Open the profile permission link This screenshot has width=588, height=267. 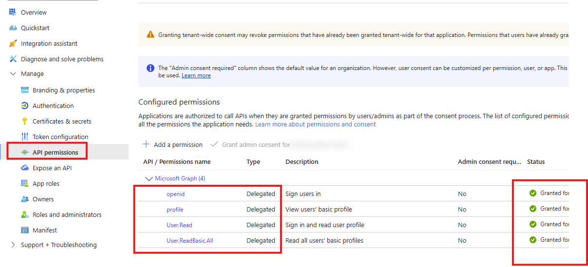click(x=175, y=209)
